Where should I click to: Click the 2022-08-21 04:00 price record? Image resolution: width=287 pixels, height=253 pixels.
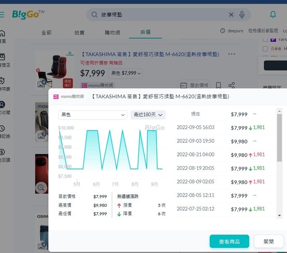226,155
